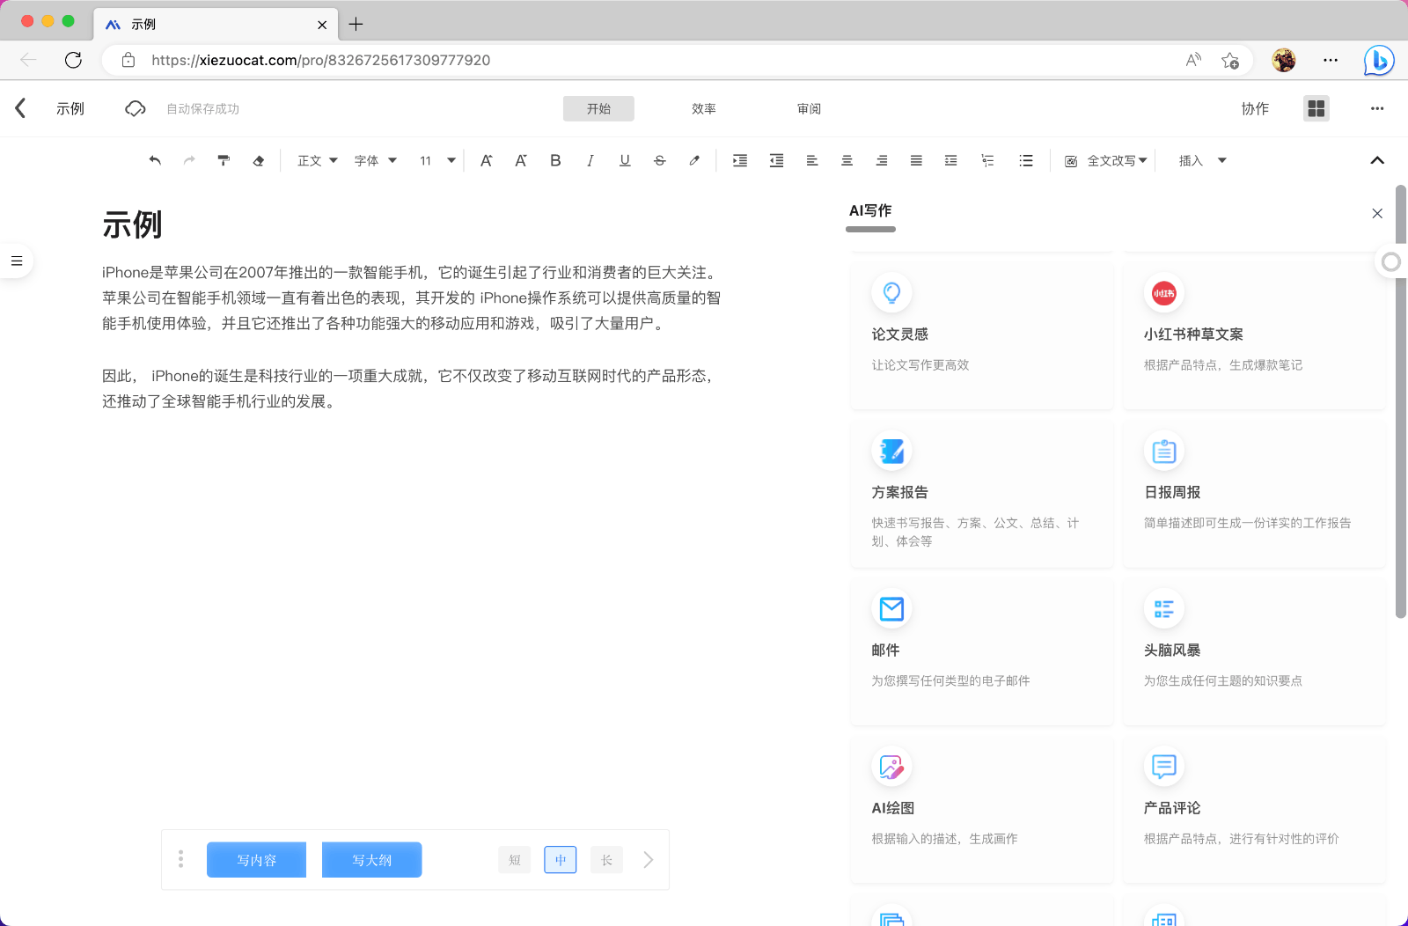
Task: Open the 正文 paragraph style dropdown
Action: pyautogui.click(x=318, y=160)
